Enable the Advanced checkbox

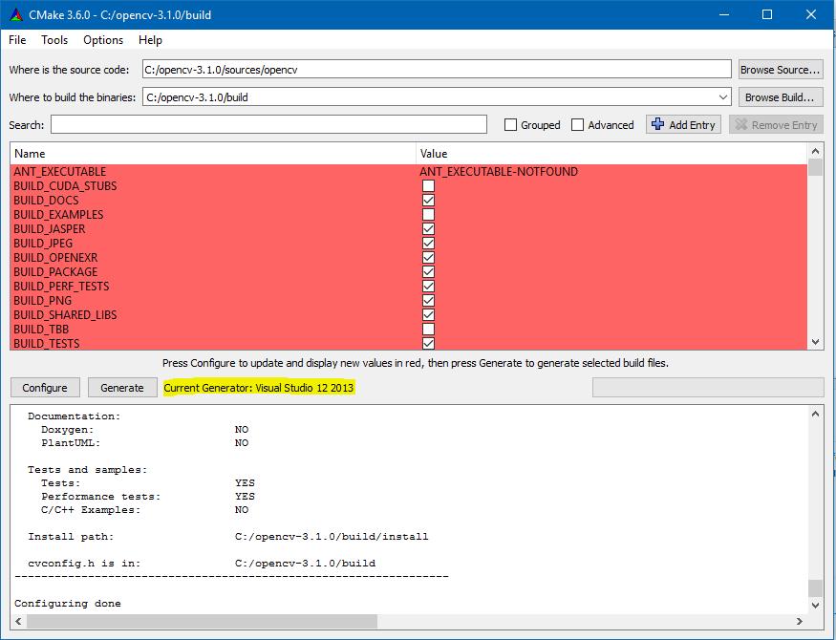pyautogui.click(x=578, y=125)
